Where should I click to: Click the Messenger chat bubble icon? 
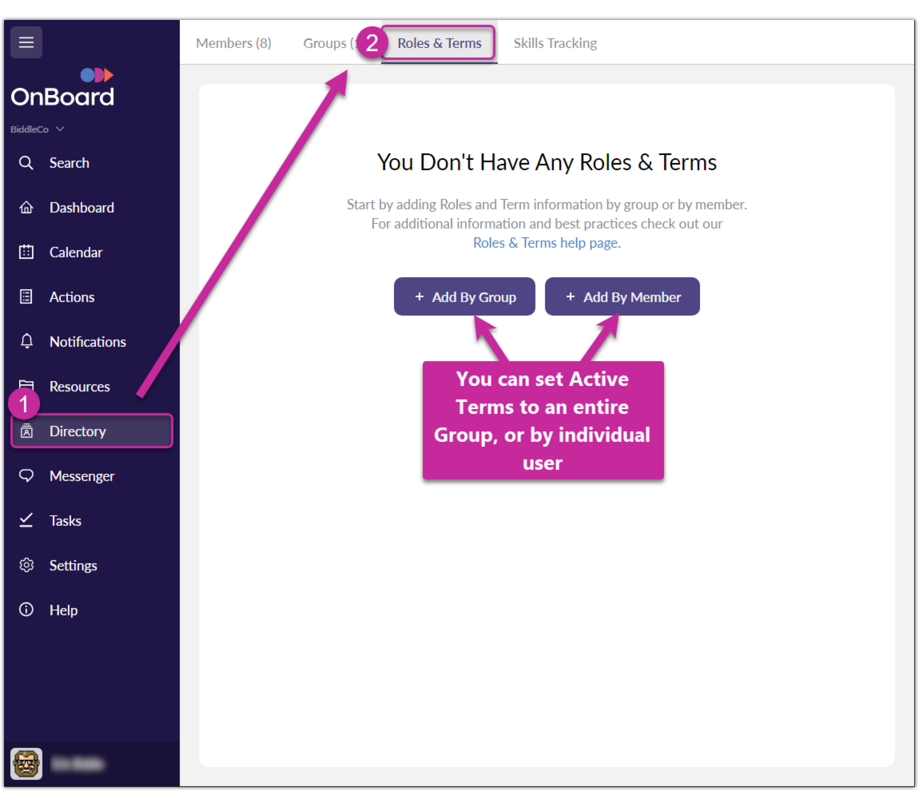pos(26,476)
